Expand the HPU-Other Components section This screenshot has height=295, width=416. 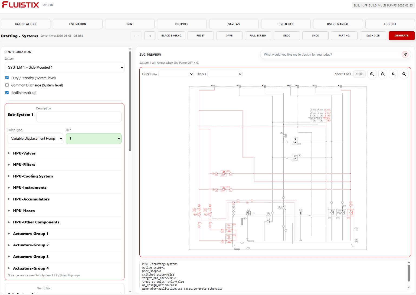point(64,222)
